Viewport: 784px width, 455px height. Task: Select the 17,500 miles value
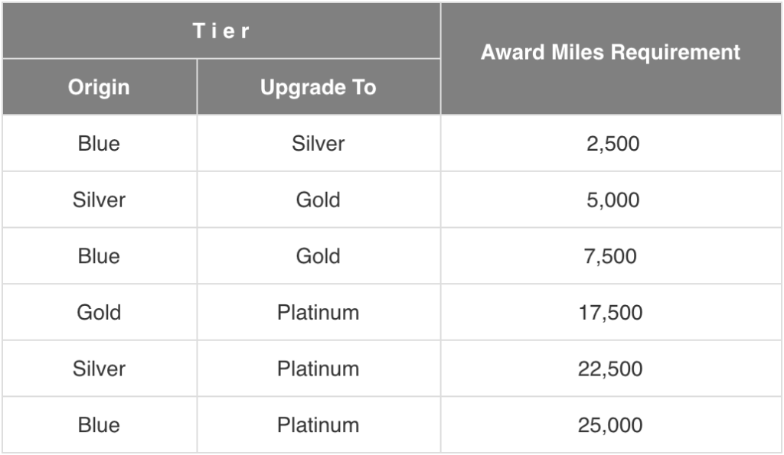[x=610, y=314]
